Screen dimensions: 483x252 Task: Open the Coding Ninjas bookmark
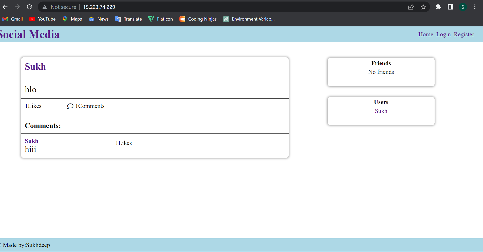[198, 19]
